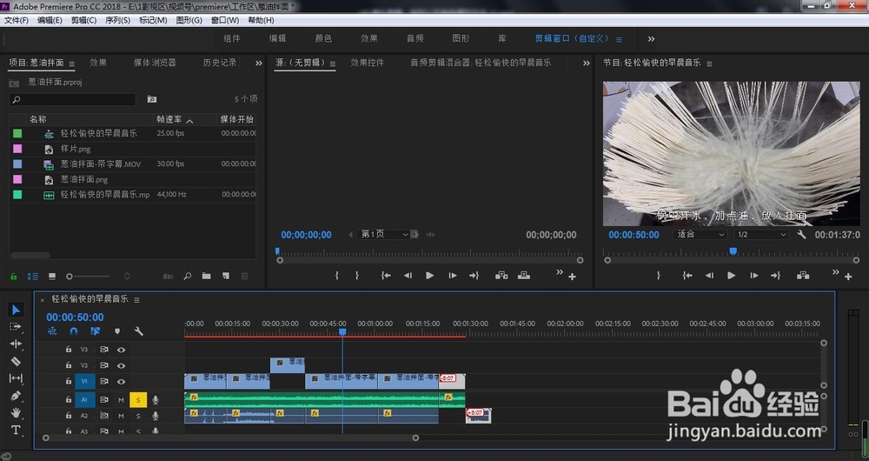Toggle track lock on V3
869x461 pixels.
point(68,350)
